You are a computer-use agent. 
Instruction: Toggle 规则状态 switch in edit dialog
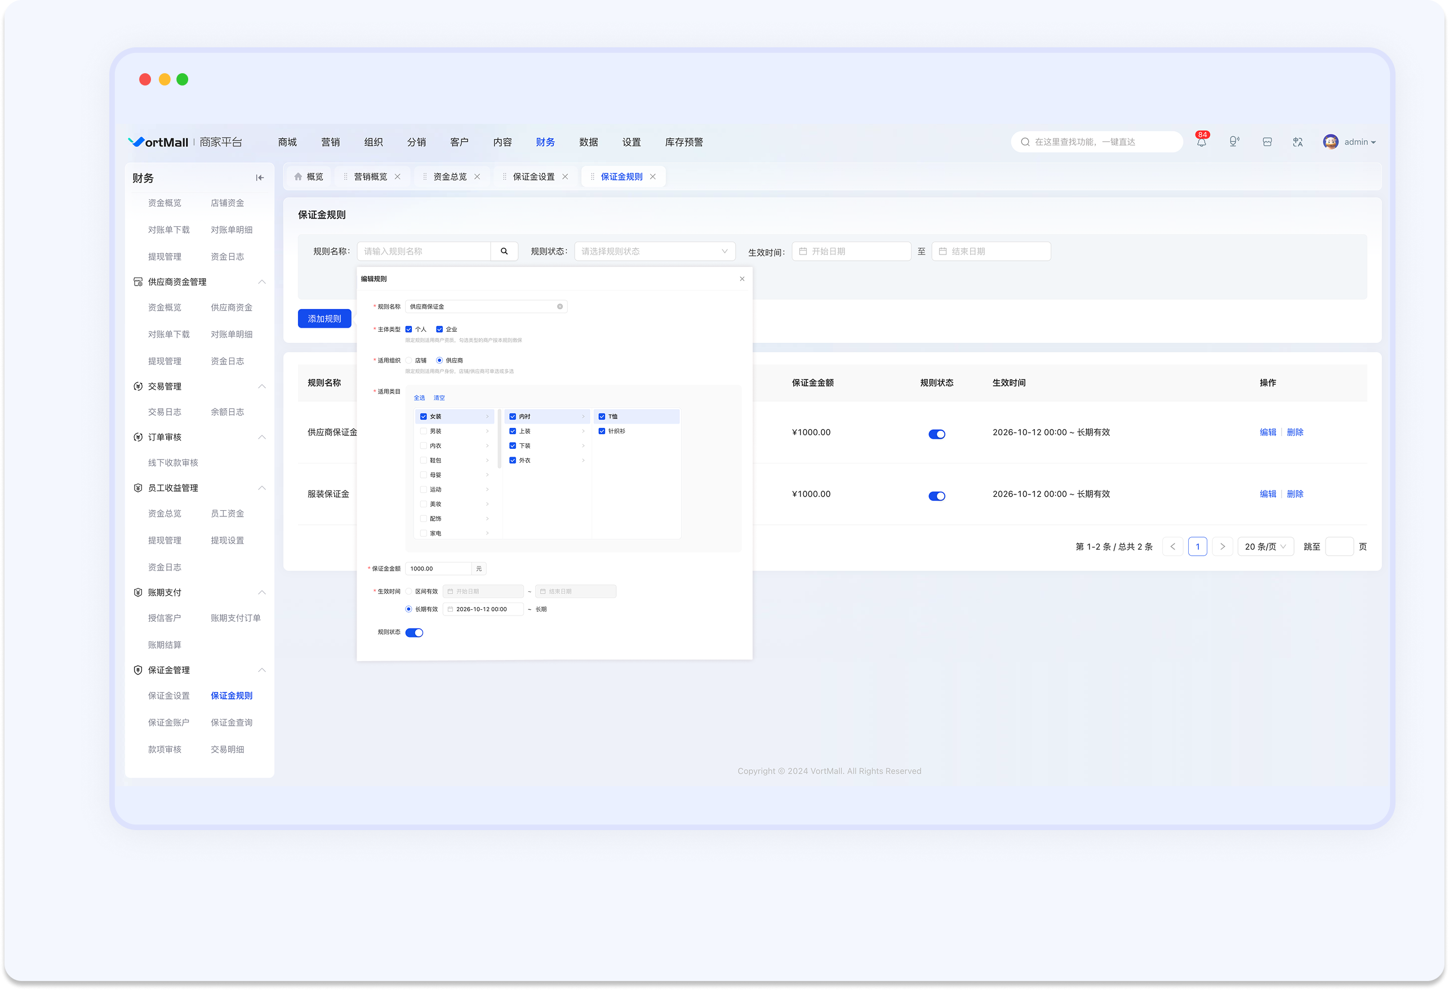point(415,633)
